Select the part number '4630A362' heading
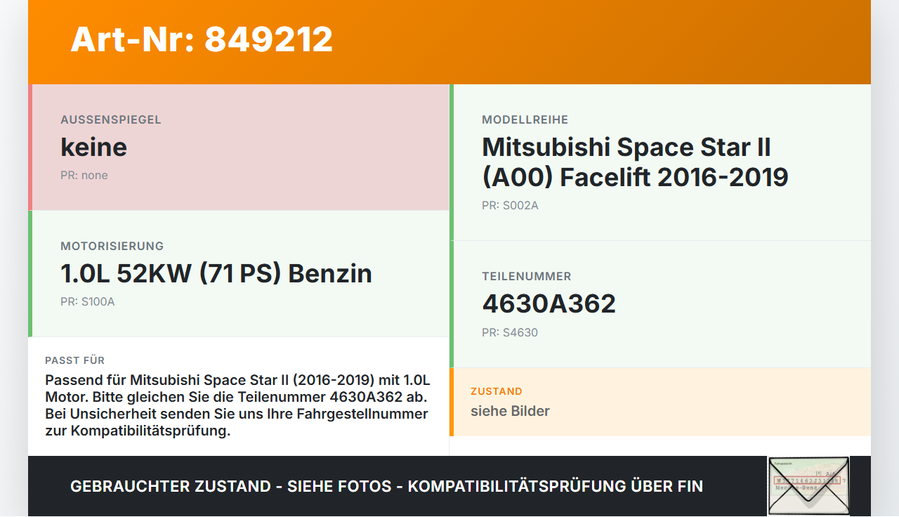The width and height of the screenshot is (899, 517). tap(549, 303)
